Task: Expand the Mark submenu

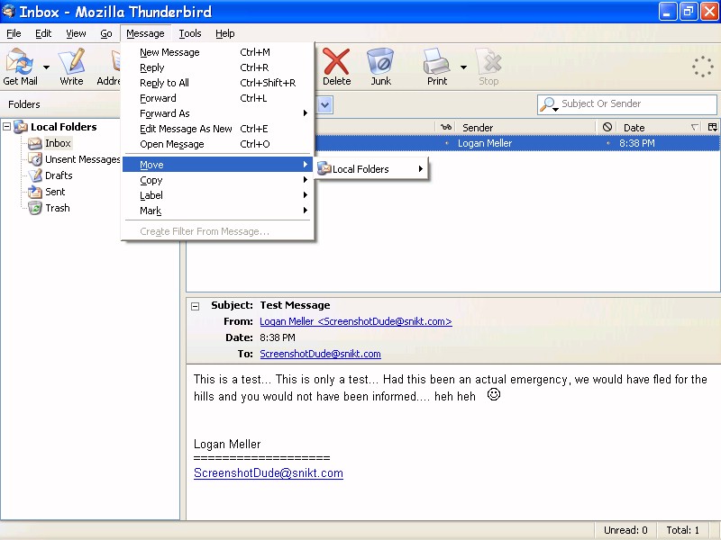Action: [x=217, y=211]
